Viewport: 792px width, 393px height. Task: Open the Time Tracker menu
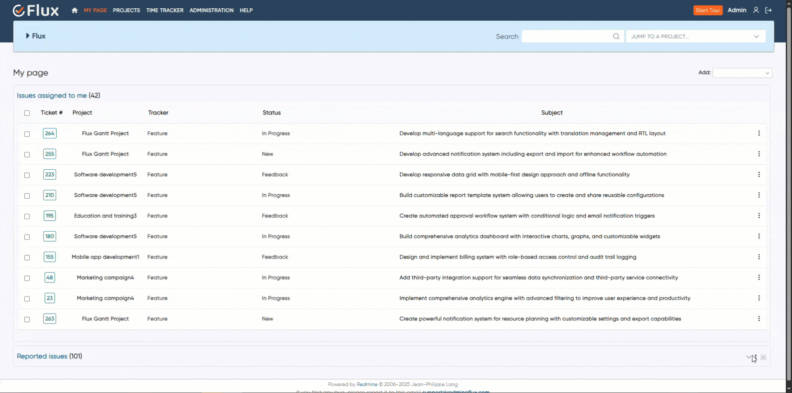(x=165, y=10)
